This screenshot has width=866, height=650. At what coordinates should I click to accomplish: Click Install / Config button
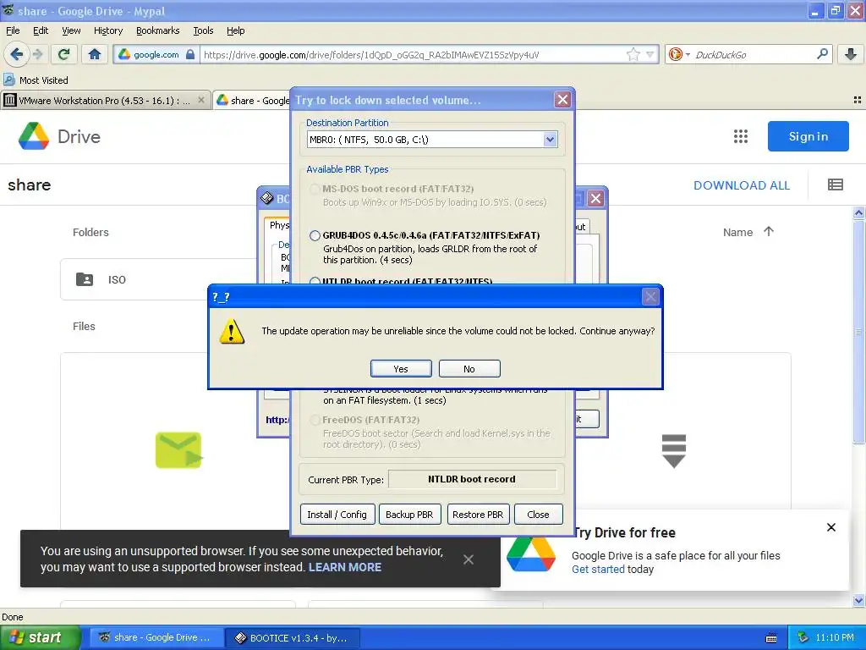337,514
